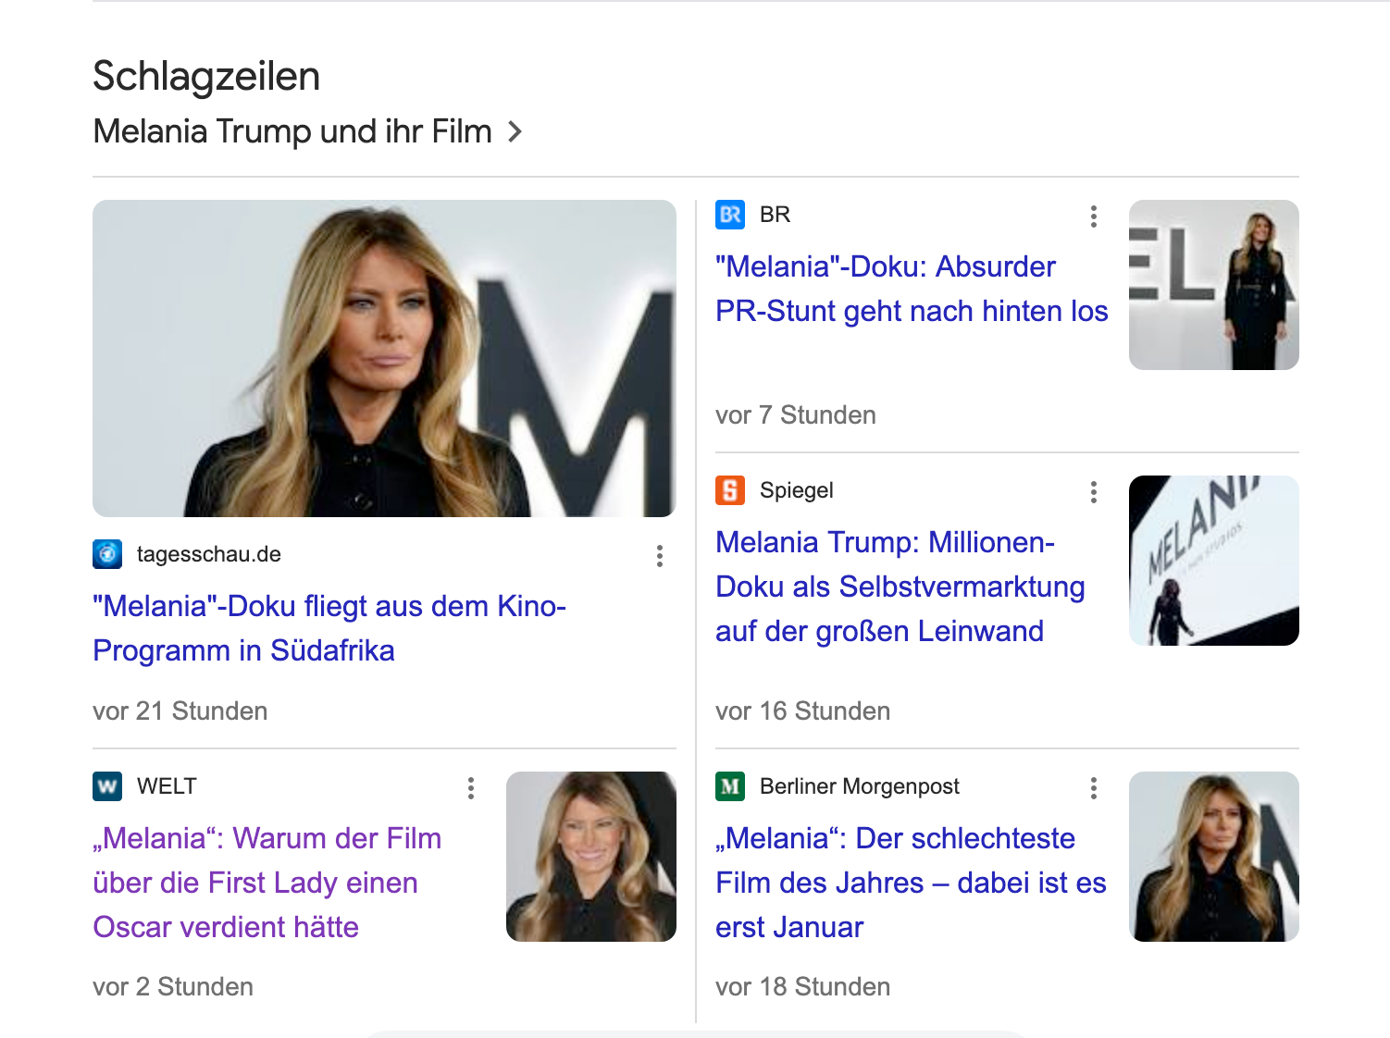Open the three-dot menu for the WELT article
Image resolution: width=1390 pixels, height=1038 pixels.
471,788
